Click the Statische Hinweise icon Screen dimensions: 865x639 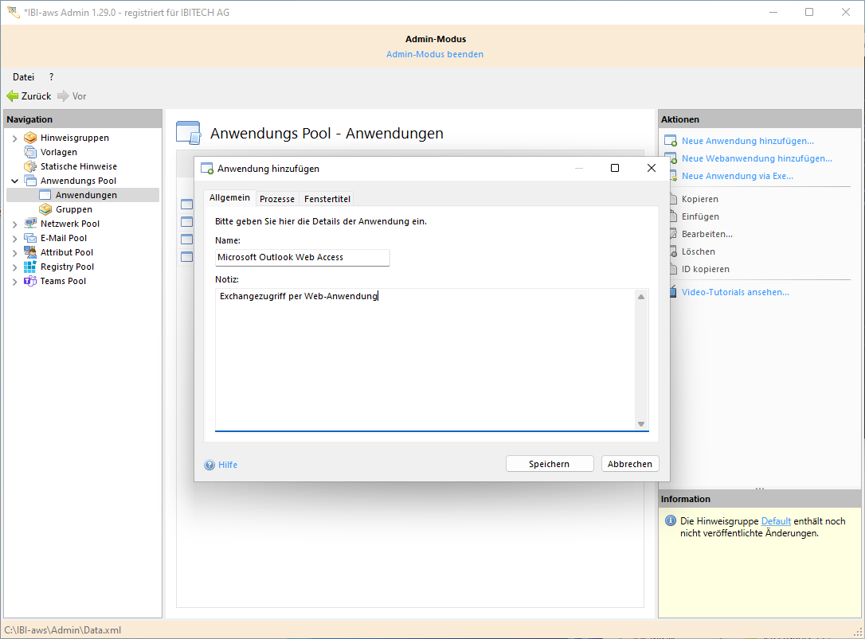(x=30, y=166)
